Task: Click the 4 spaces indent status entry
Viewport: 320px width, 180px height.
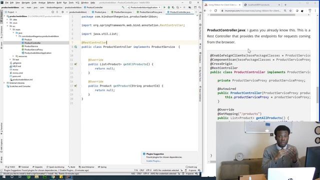Action: tap(192, 170)
